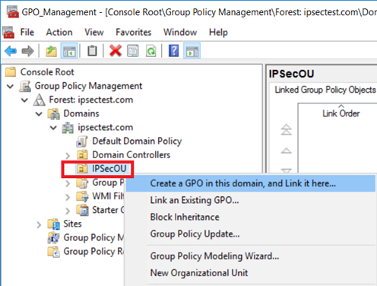377x286 pixels.
Task: Click the Starter GPOs folder icon
Action: pyautogui.click(x=82, y=210)
